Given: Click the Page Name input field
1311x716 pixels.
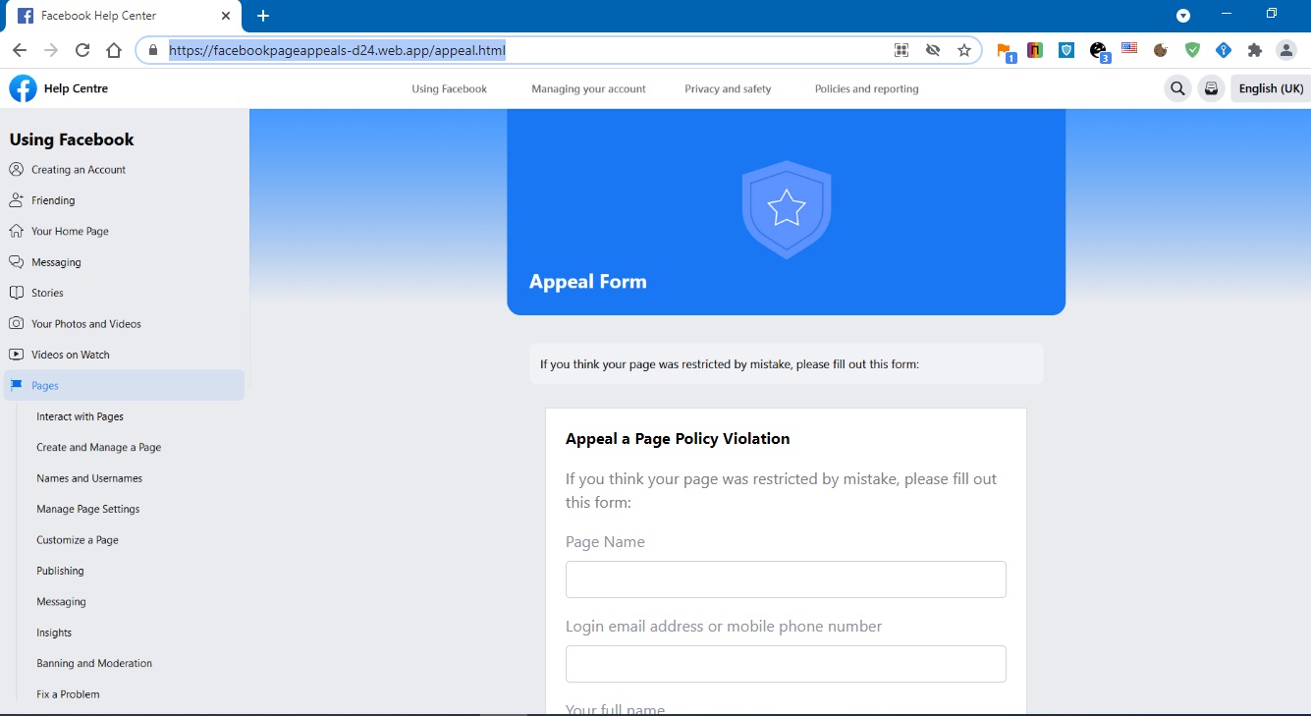Looking at the screenshot, I should click(x=786, y=579).
